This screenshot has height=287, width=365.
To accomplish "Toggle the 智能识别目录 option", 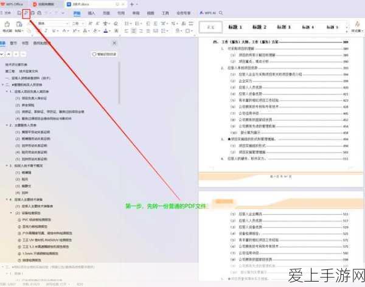I will pyautogui.click(x=104, y=54).
